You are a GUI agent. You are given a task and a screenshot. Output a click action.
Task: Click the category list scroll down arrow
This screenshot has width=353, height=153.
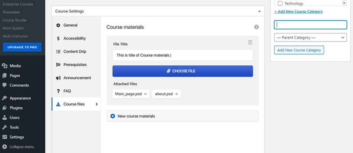coord(344,3)
